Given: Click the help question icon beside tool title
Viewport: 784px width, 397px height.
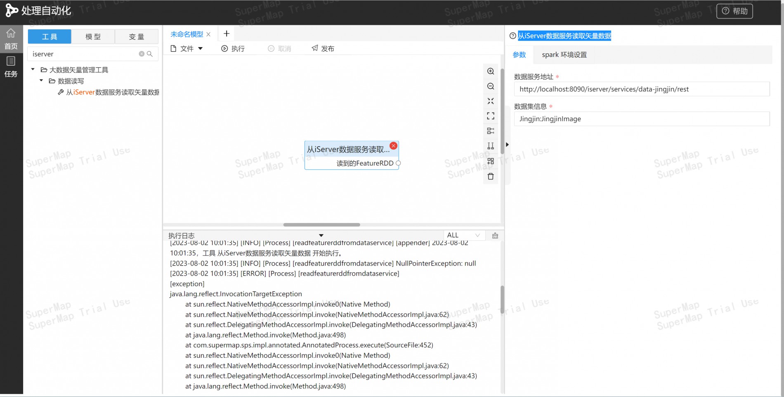Looking at the screenshot, I should (x=513, y=36).
